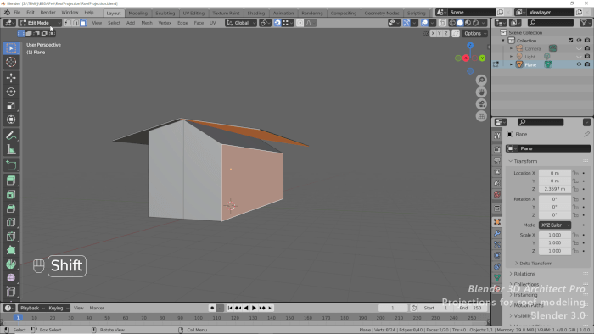This screenshot has height=334, width=594.
Task: Click the timeline View menu
Action: [x=78, y=308]
